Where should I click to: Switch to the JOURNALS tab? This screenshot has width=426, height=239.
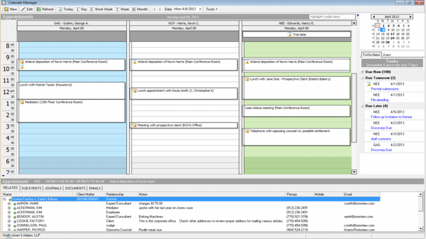pos(53,188)
